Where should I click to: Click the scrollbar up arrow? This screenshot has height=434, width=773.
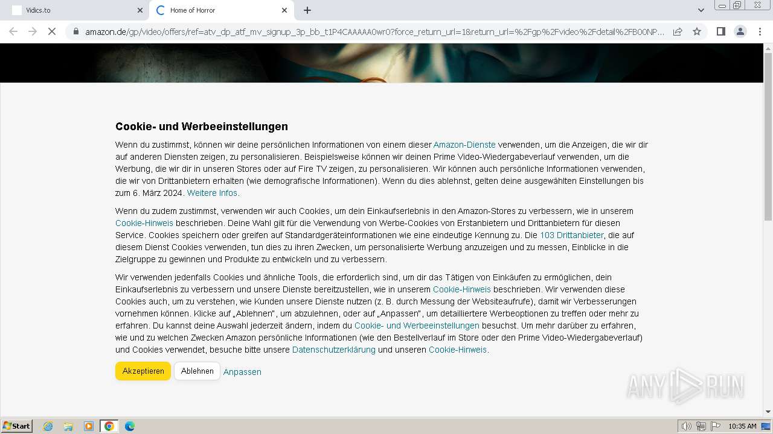pos(768,48)
